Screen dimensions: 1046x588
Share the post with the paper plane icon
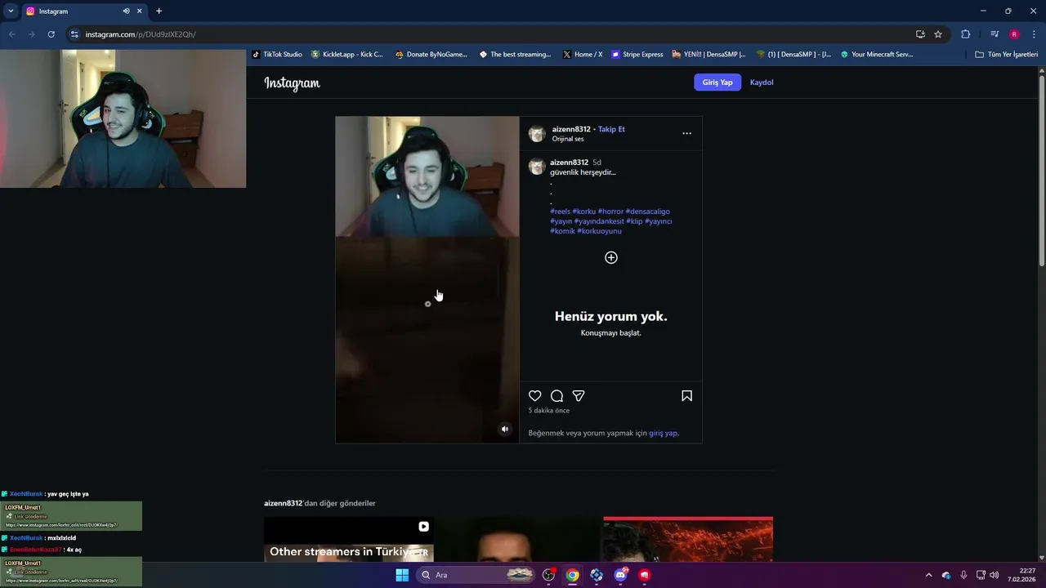(579, 396)
